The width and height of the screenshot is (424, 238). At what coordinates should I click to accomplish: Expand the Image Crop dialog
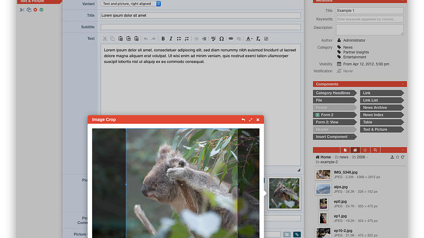251,119
